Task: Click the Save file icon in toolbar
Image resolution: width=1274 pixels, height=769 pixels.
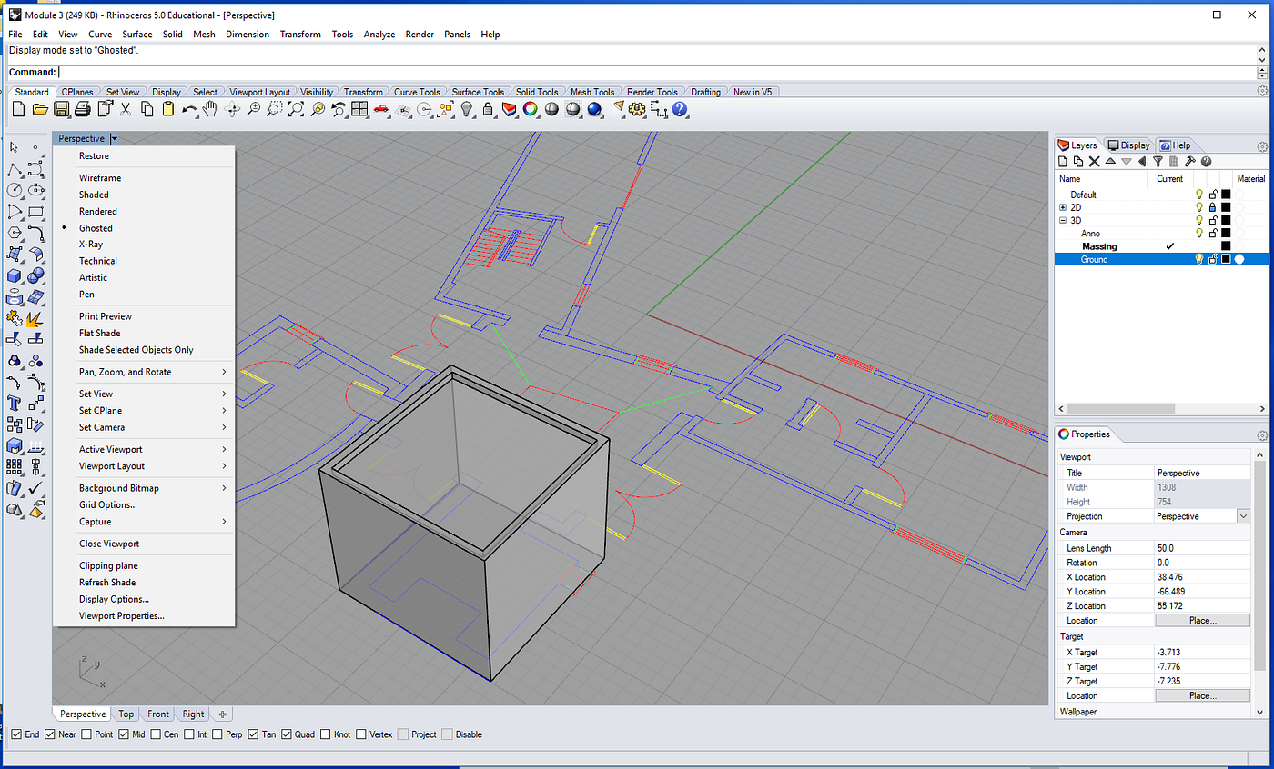Action: click(61, 109)
